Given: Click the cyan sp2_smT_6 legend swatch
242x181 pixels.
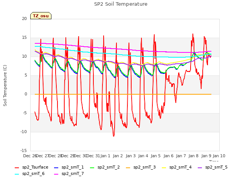Looking at the screenshot, I should pos(17,174).
